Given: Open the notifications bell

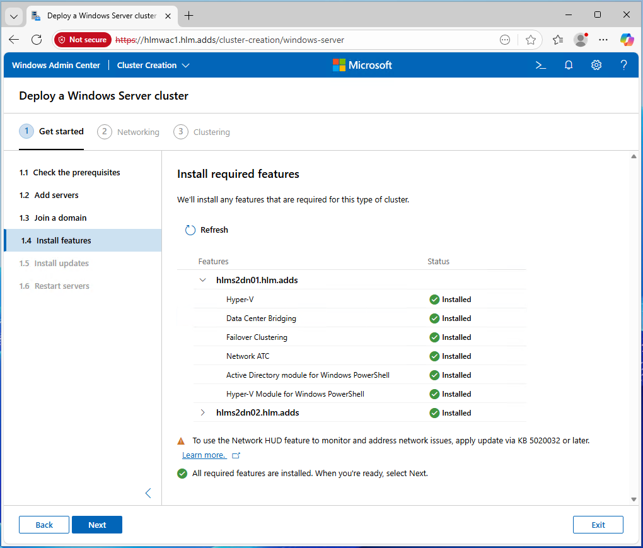Looking at the screenshot, I should (568, 65).
